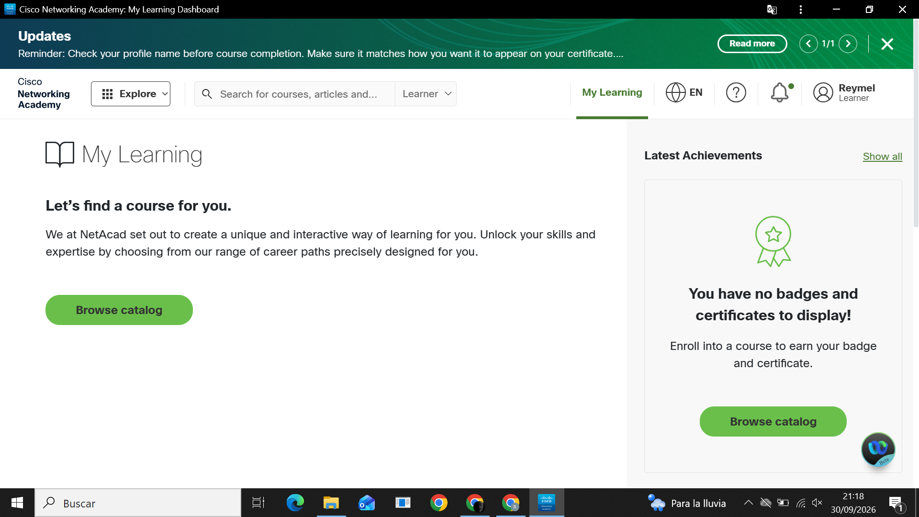Open Task View on taskbar
919x517 pixels.
258,503
